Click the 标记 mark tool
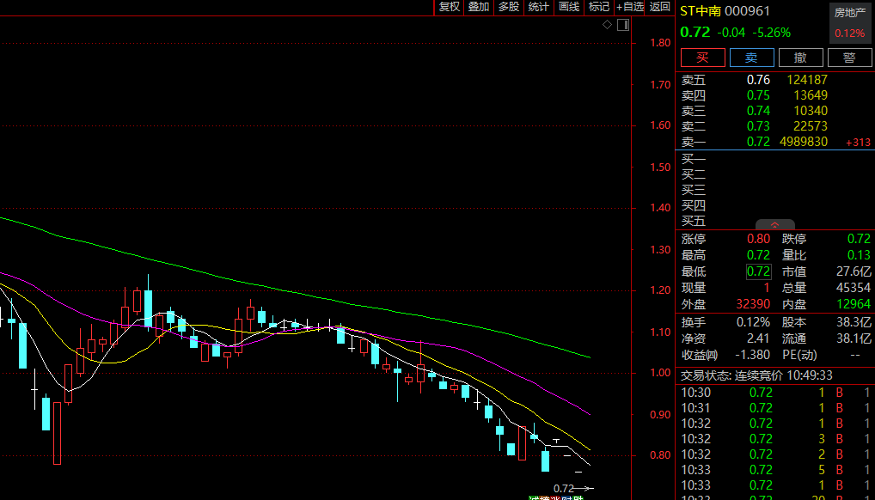Viewport: 875px width, 500px height. coord(598,7)
